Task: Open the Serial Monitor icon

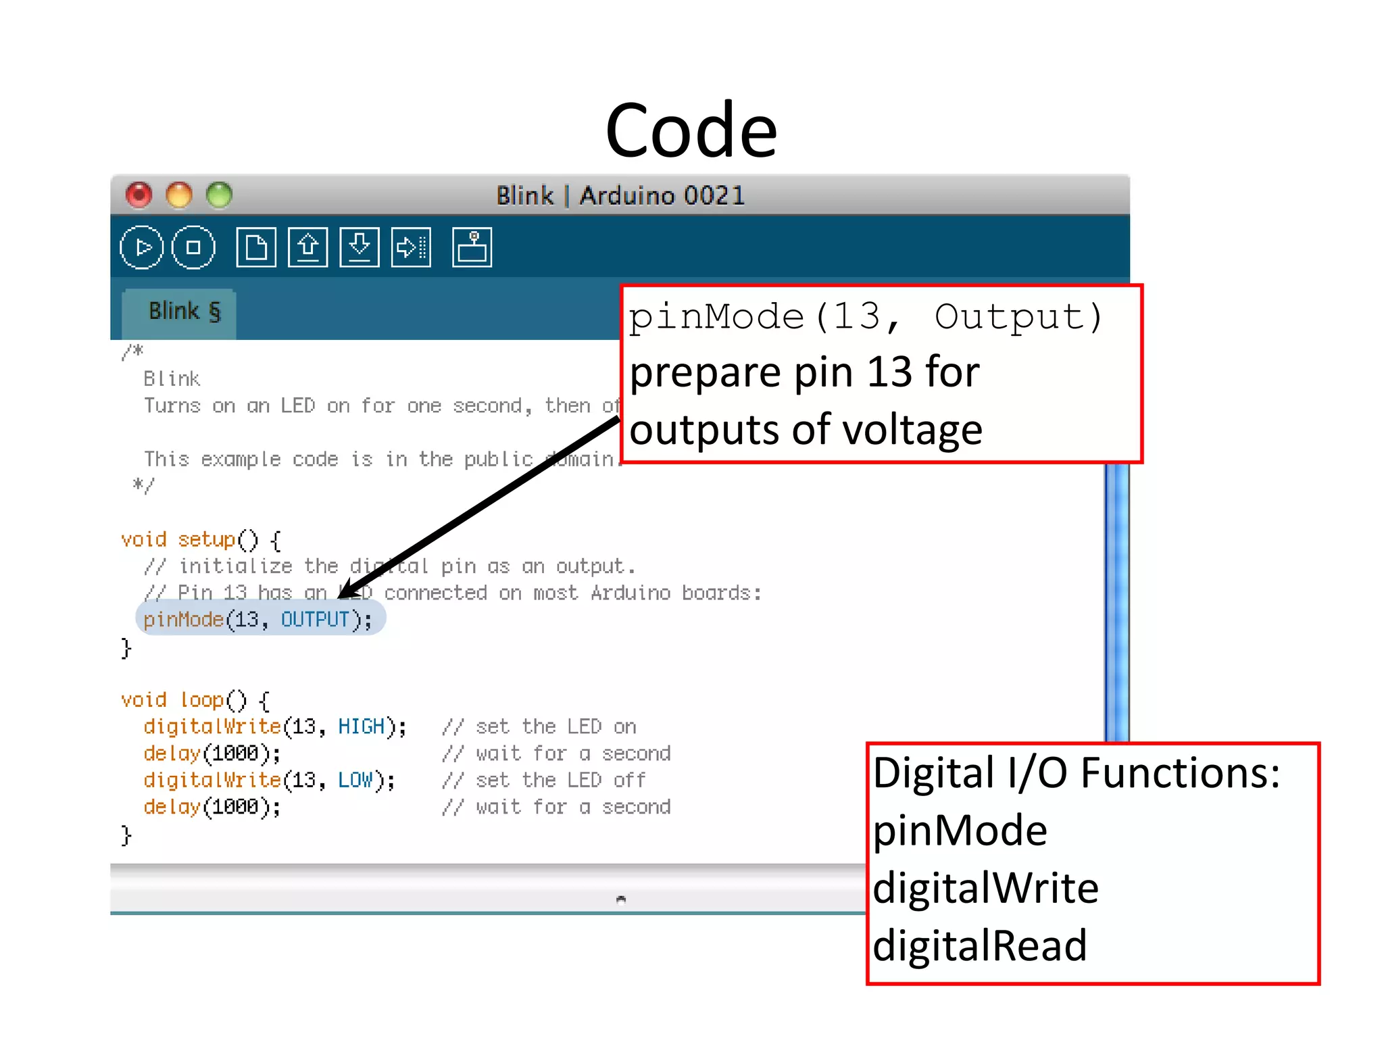Action: click(472, 247)
